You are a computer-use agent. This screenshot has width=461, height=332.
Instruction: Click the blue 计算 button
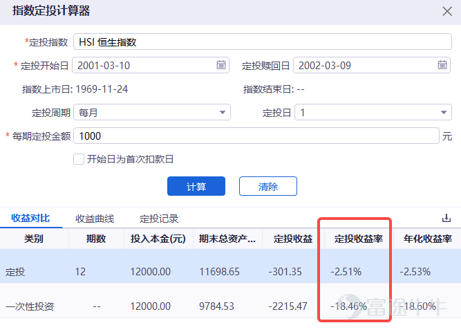(196, 186)
